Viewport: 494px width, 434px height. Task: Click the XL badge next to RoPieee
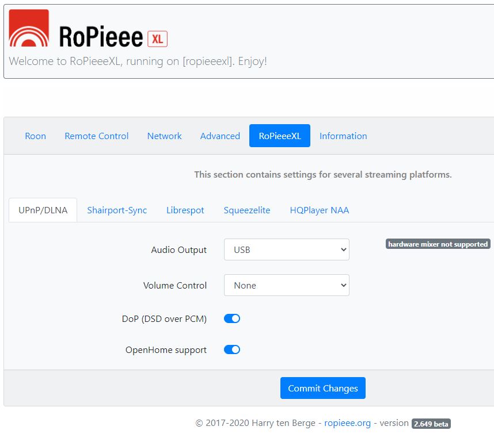pyautogui.click(x=158, y=39)
